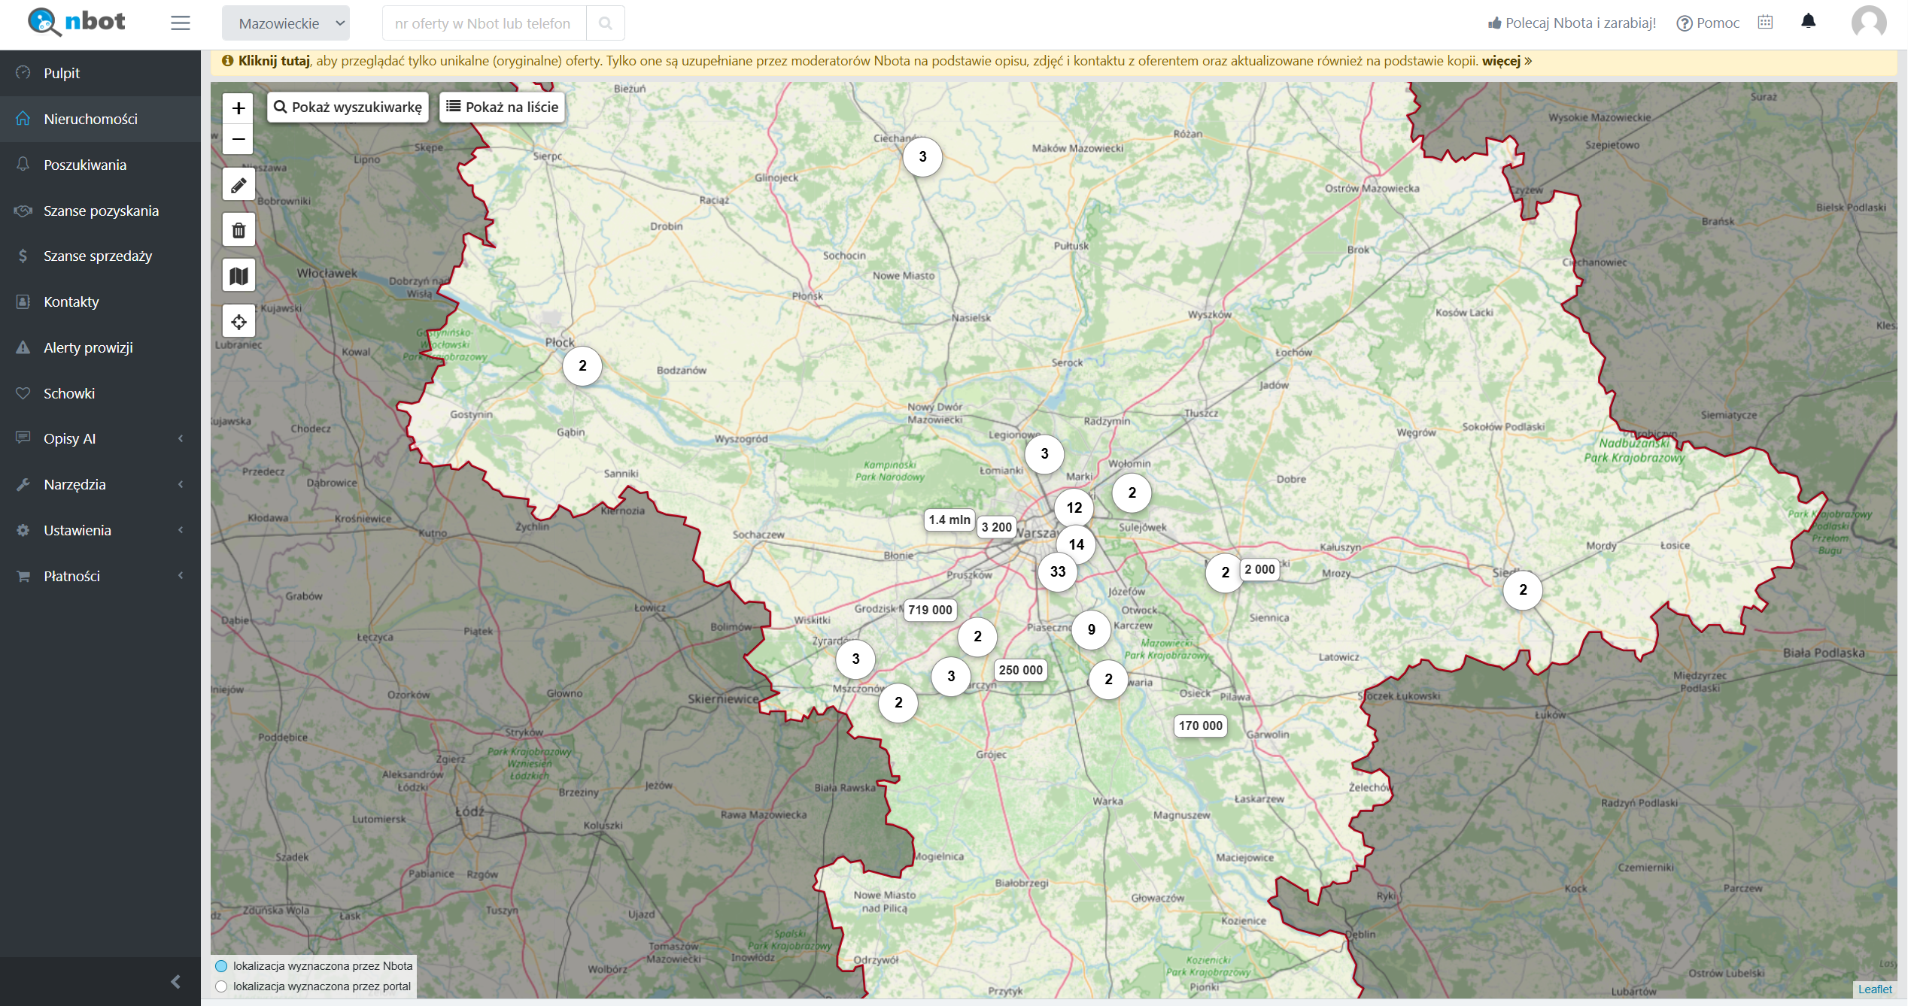Open Nieruchomości section
1908x1006 pixels.
coord(101,119)
